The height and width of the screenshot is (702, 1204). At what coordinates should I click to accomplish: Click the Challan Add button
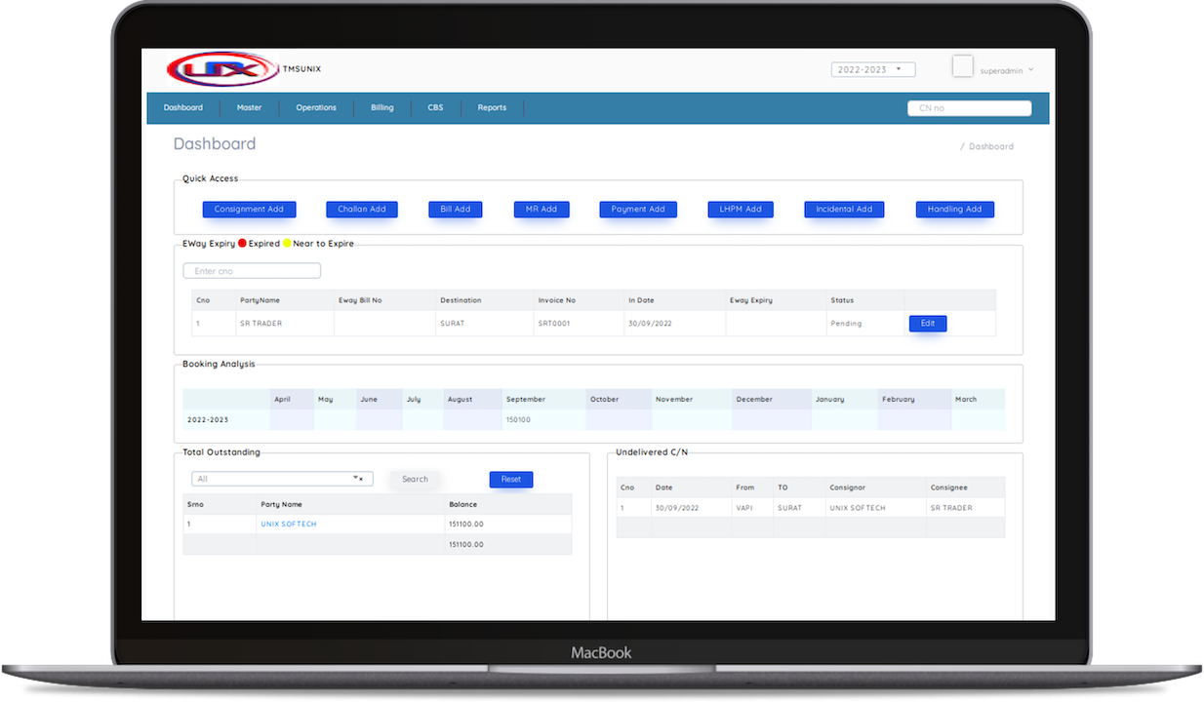pos(362,209)
